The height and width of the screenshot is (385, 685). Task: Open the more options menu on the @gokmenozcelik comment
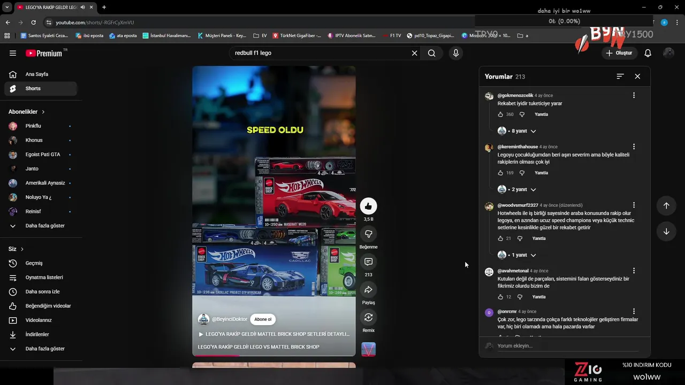click(634, 95)
